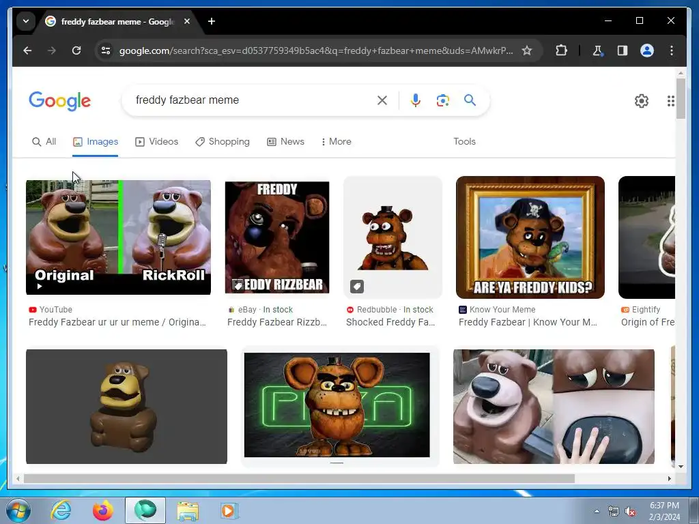Click the scroll down arrow
Viewport: 699px width, 524px height.
pos(681,467)
